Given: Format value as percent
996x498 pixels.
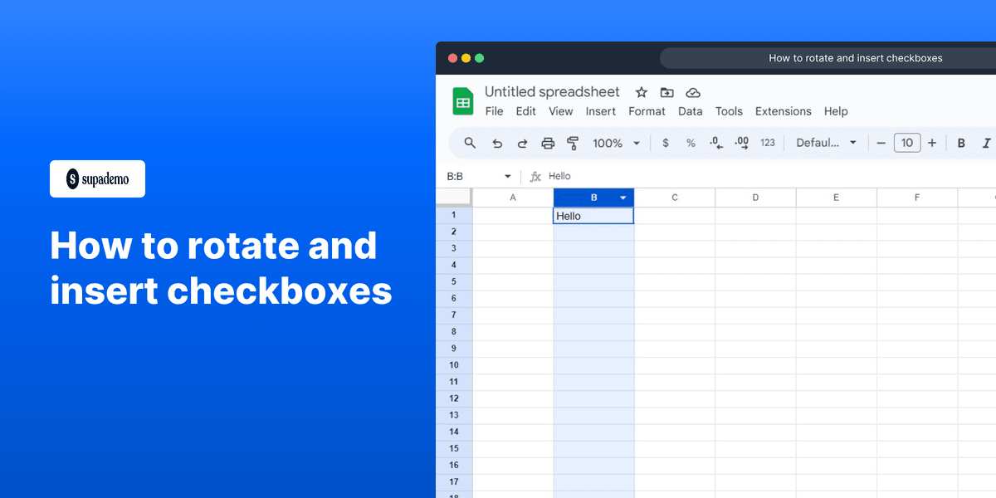Looking at the screenshot, I should (691, 143).
